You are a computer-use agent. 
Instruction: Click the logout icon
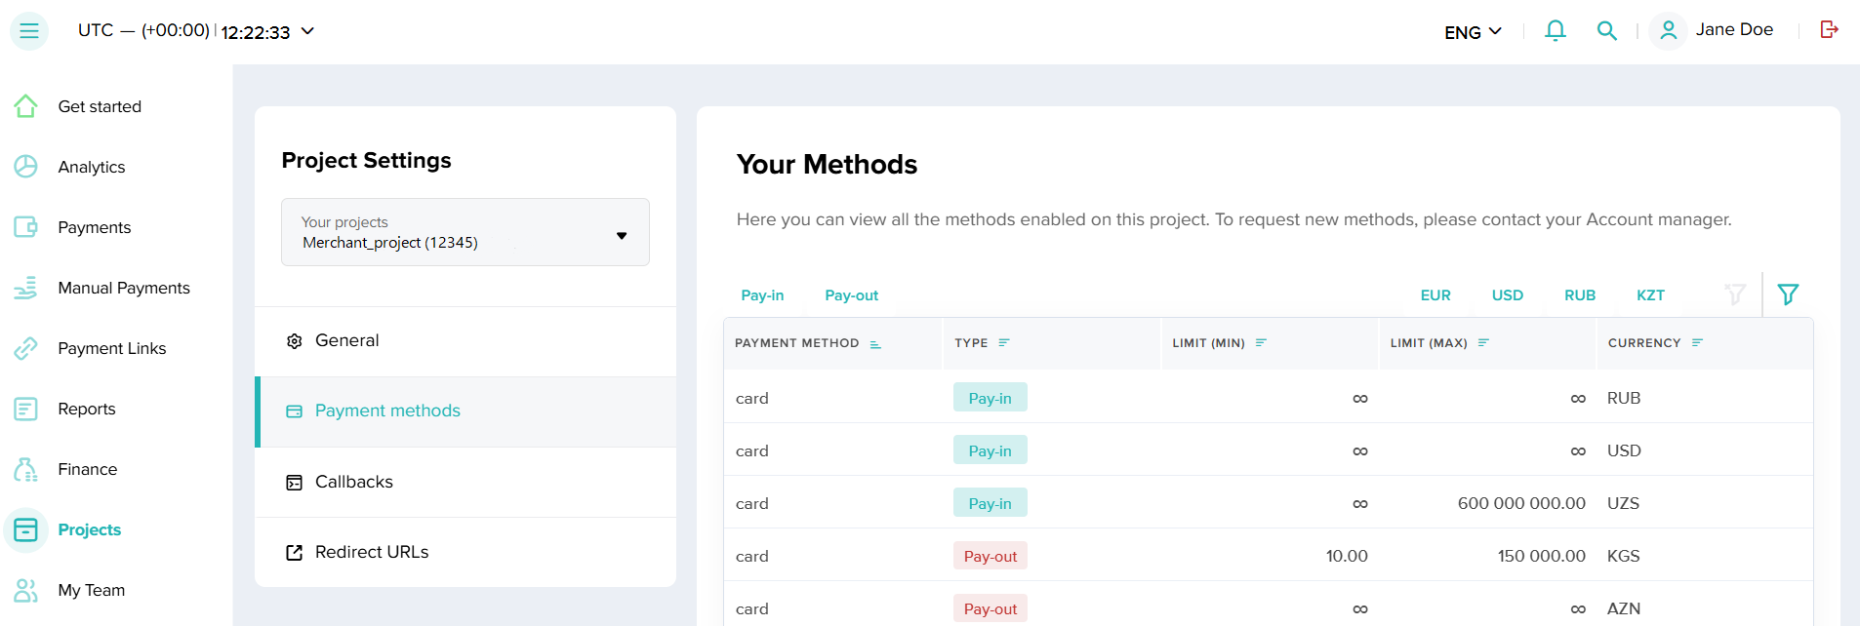(1829, 30)
